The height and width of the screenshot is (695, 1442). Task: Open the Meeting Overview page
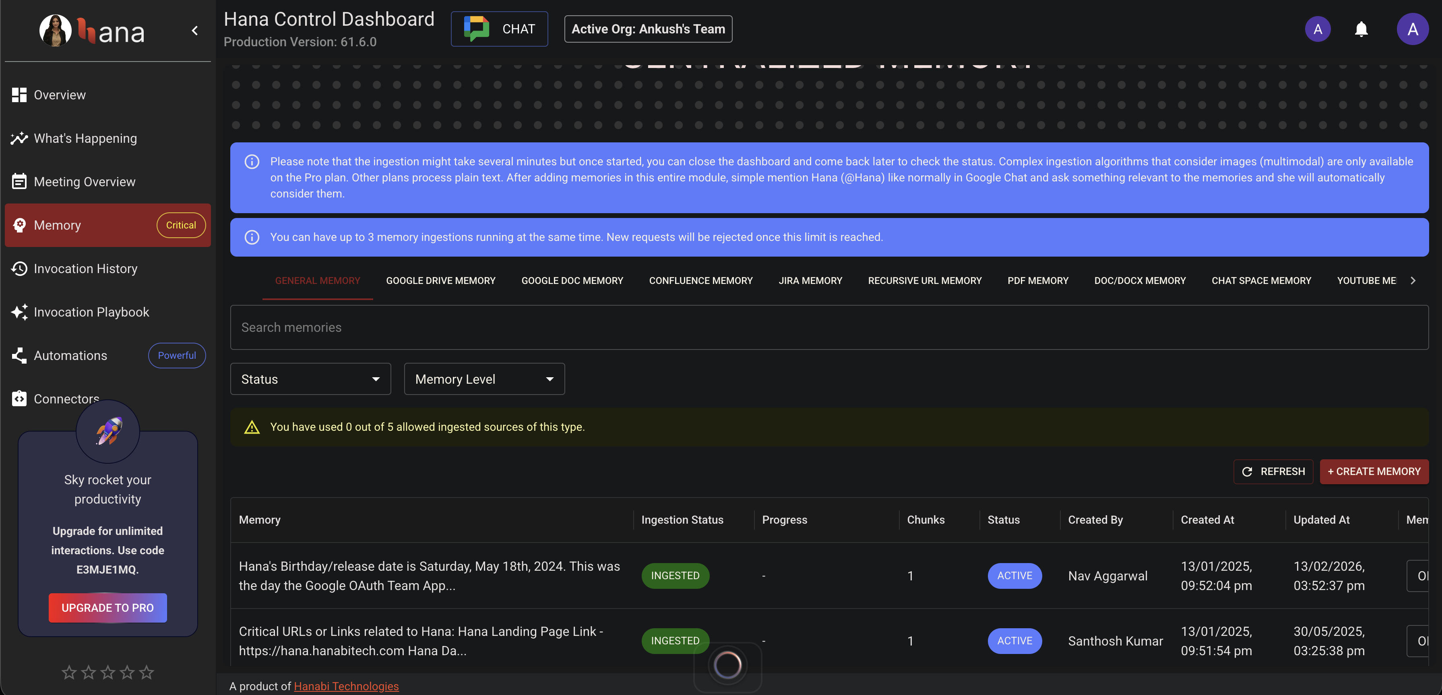pyautogui.click(x=84, y=182)
